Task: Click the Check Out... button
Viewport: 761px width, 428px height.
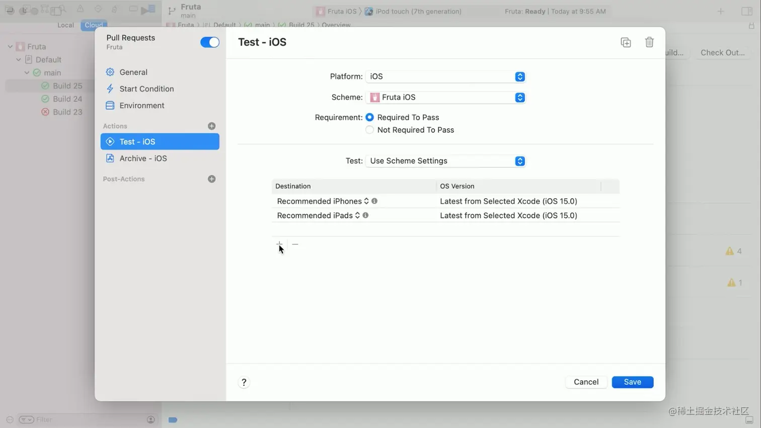Action: (722, 52)
